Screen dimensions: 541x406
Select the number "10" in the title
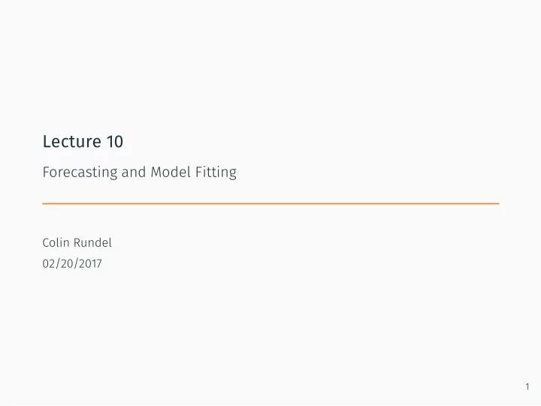115,141
